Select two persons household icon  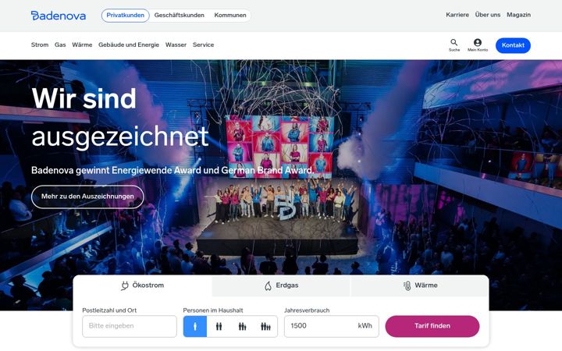[x=219, y=326]
